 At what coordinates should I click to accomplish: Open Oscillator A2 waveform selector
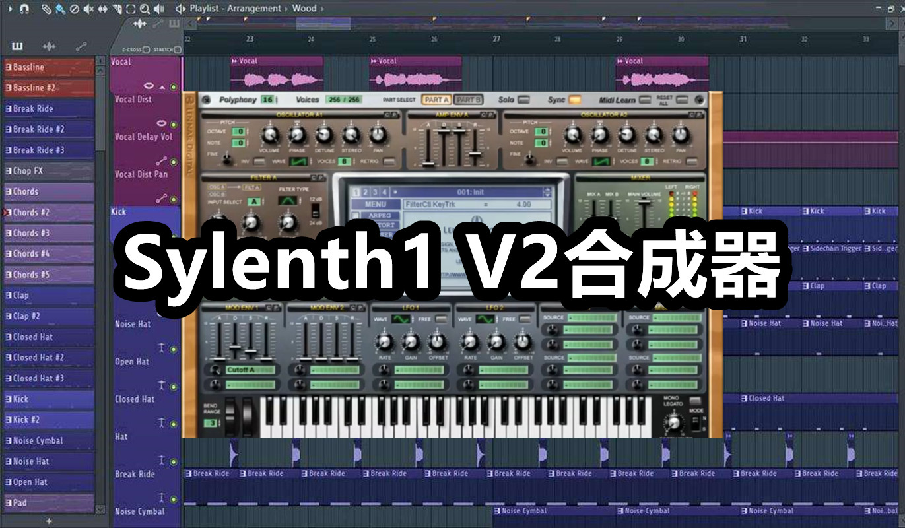coord(601,162)
